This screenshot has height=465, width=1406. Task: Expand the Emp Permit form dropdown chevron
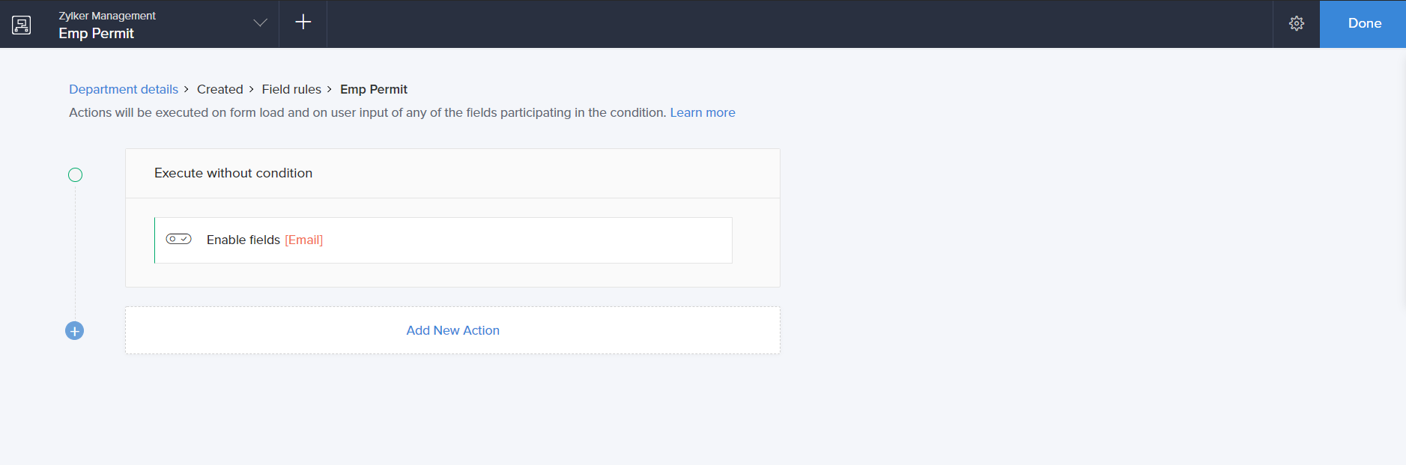[260, 23]
